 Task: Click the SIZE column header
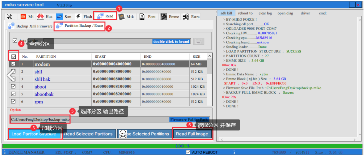click(198, 57)
